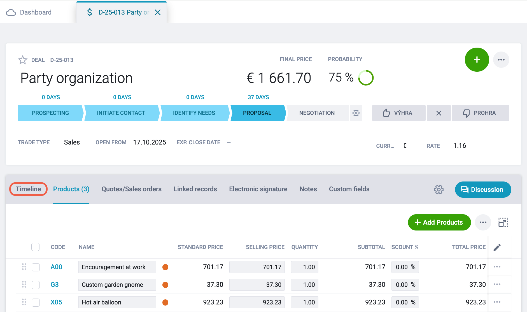Click orange dot on Hot air balloon row
The height and width of the screenshot is (312, 527).
click(x=165, y=302)
